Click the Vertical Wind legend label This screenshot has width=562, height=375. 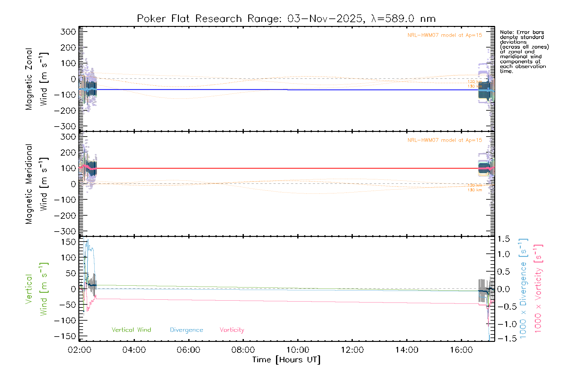131,330
